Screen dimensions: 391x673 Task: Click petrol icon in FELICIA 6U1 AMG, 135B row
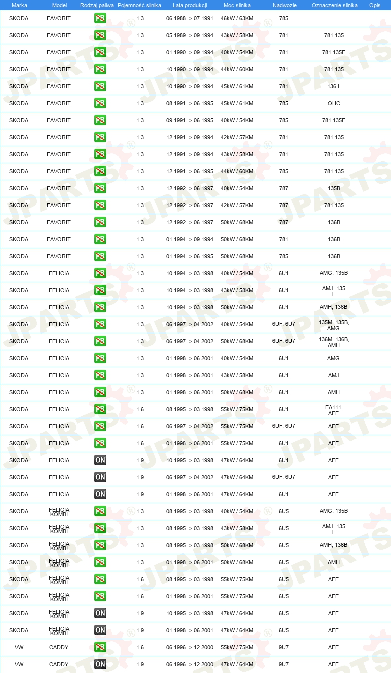[100, 274]
